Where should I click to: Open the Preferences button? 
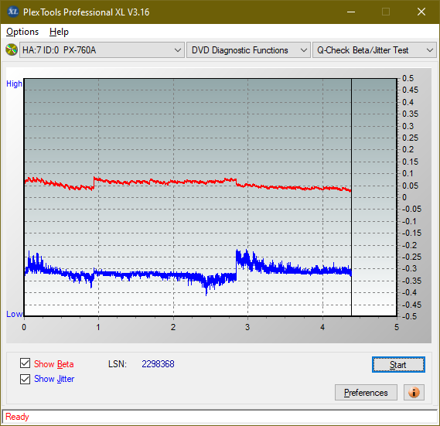(x=366, y=392)
